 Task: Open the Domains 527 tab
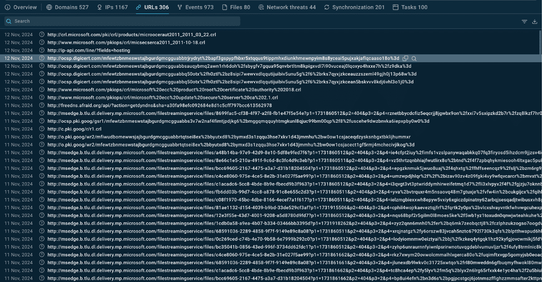pyautogui.click(x=67, y=7)
